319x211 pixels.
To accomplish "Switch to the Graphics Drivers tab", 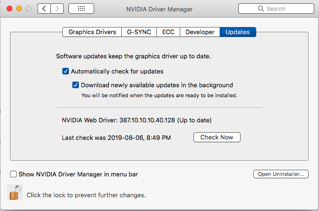I will 92,32.
